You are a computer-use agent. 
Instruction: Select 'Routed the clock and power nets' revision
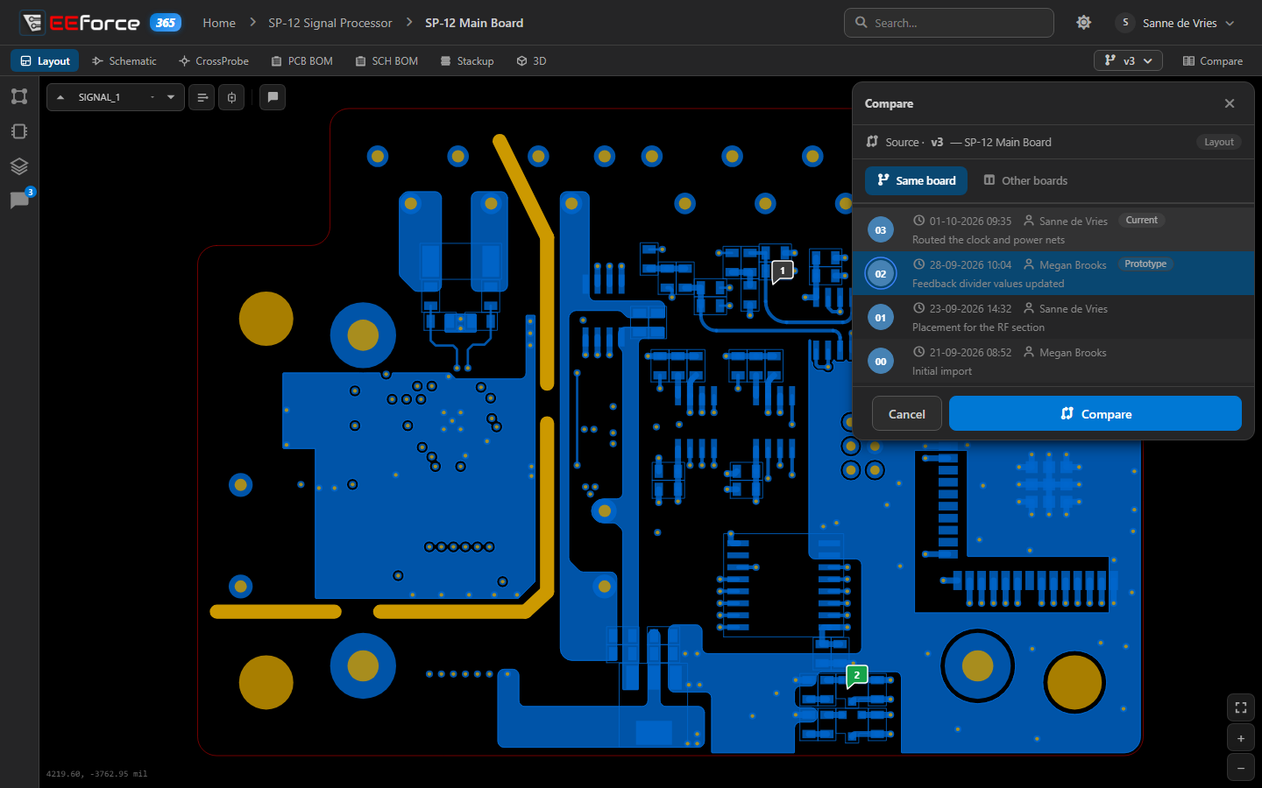tap(1053, 230)
